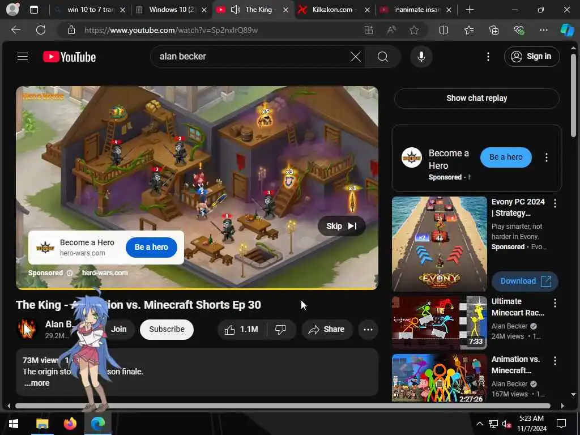This screenshot has width=580, height=435.
Task: Switch to the 'Windows 10 (2' tab
Action: point(171,10)
